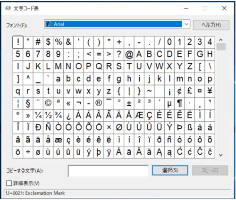236x200 pixels.
Task: Select the ¥ yen sign
Action: [x=210, y=91]
